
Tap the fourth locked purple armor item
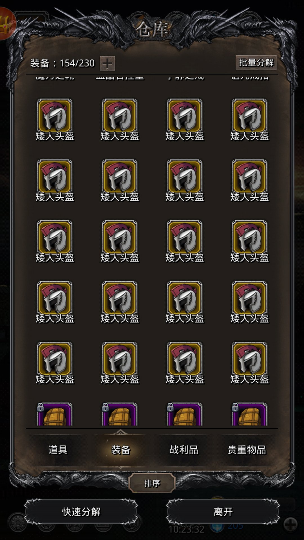[x=249, y=414]
